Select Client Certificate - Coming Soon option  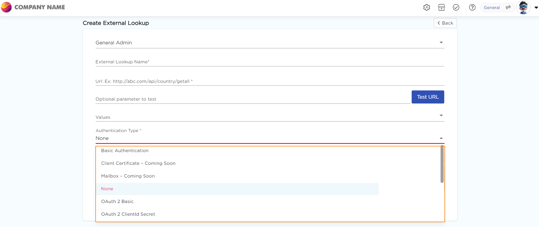pyautogui.click(x=138, y=163)
